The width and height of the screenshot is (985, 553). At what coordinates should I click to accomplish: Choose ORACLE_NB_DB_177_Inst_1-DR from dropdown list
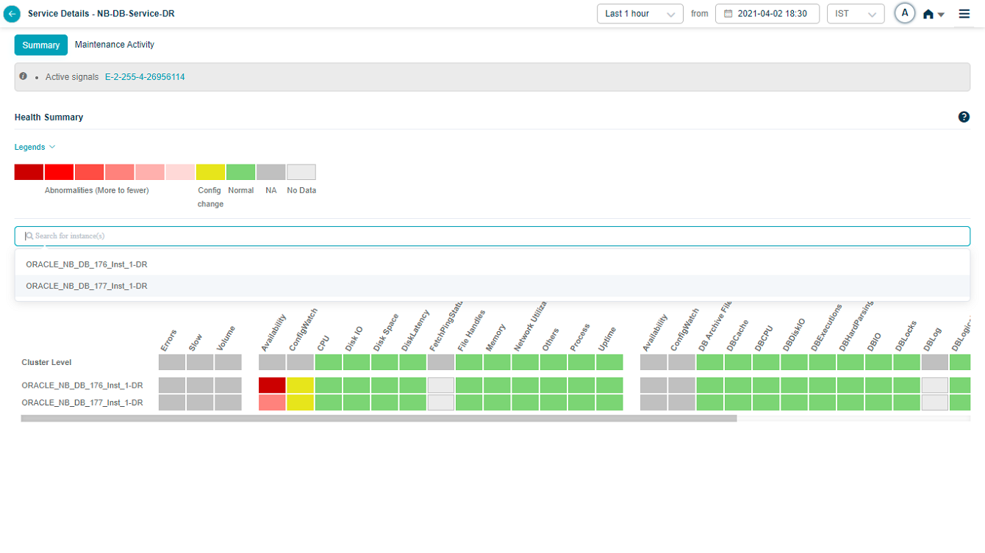pos(87,286)
